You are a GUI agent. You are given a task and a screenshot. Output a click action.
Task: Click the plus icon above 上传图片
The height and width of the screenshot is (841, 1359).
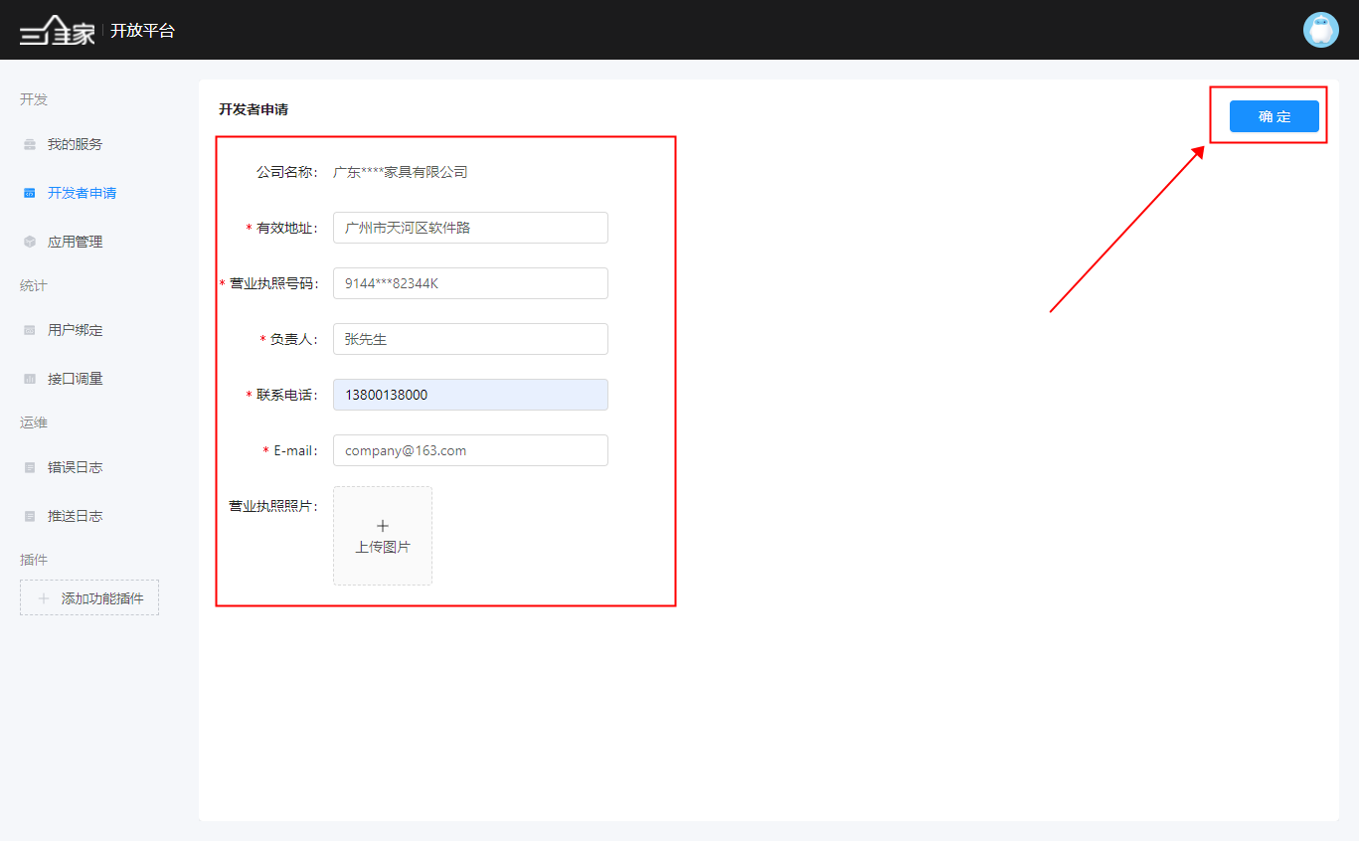[383, 526]
